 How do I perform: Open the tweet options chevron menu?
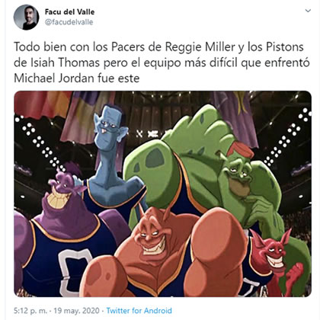tap(308, 11)
